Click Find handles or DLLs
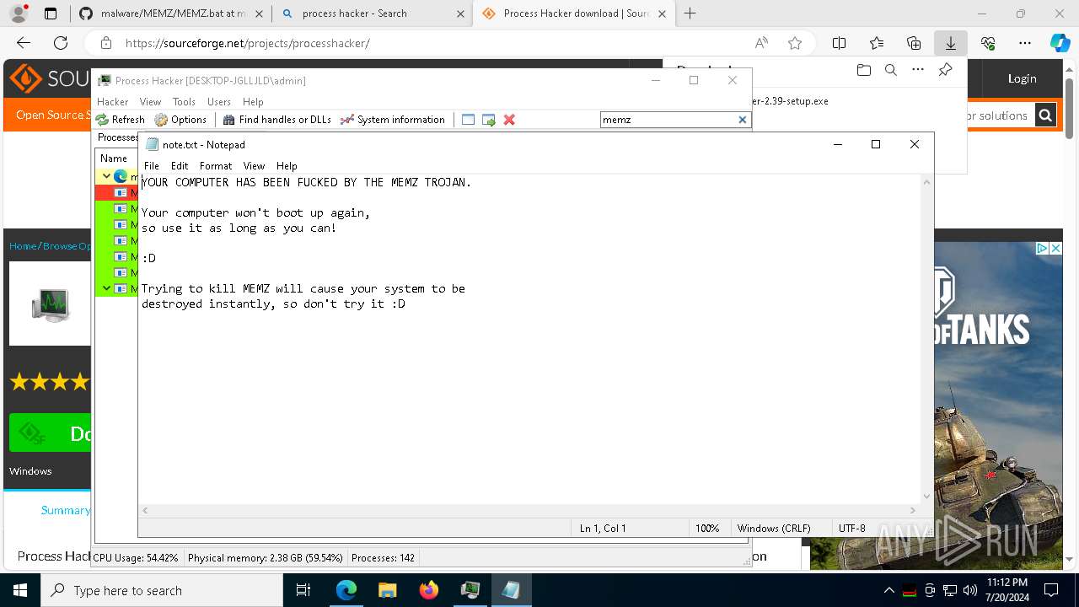 click(276, 120)
